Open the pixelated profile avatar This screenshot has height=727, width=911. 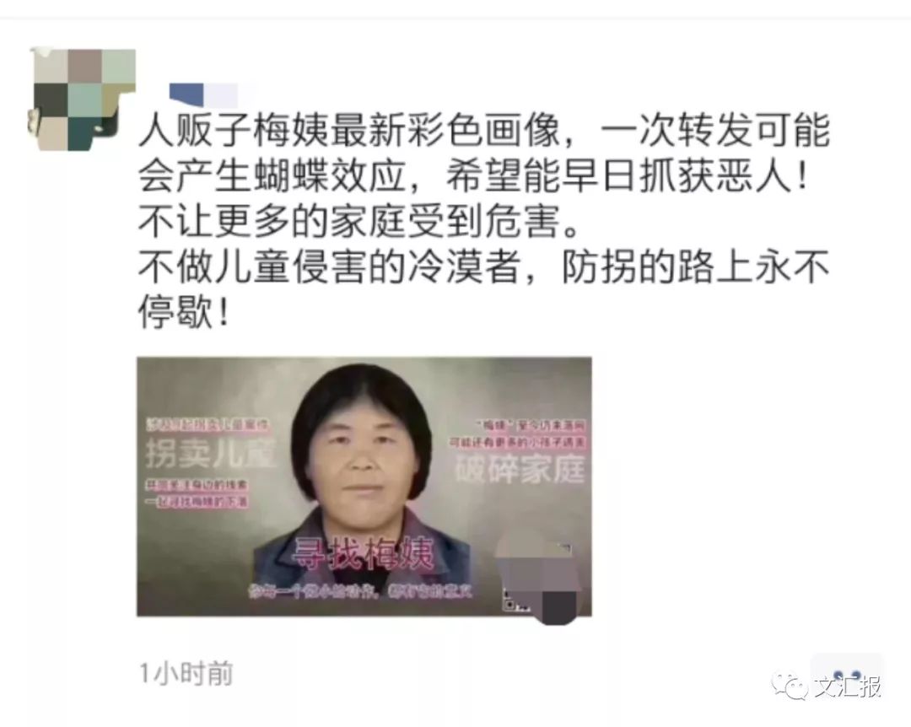[82, 100]
